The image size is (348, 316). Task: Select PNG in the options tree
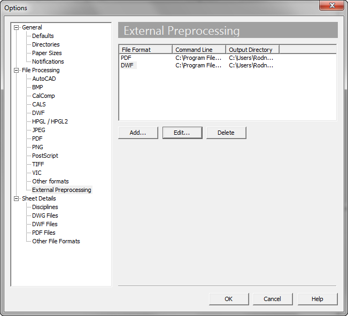coord(37,147)
